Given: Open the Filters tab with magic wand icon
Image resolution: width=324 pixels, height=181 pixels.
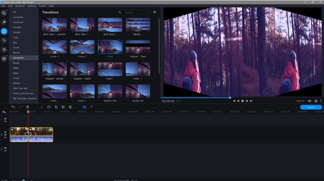Looking at the screenshot, I should click(x=4, y=22).
